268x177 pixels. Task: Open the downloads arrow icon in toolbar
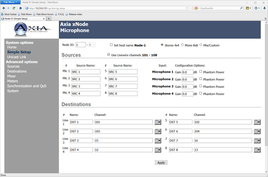pyautogui.click(x=264, y=8)
